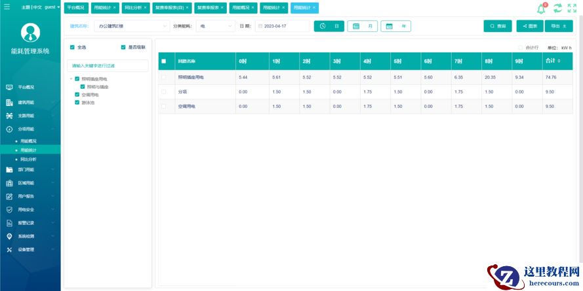
Task: Toggle the 全选 checkbox
Action: click(72, 48)
